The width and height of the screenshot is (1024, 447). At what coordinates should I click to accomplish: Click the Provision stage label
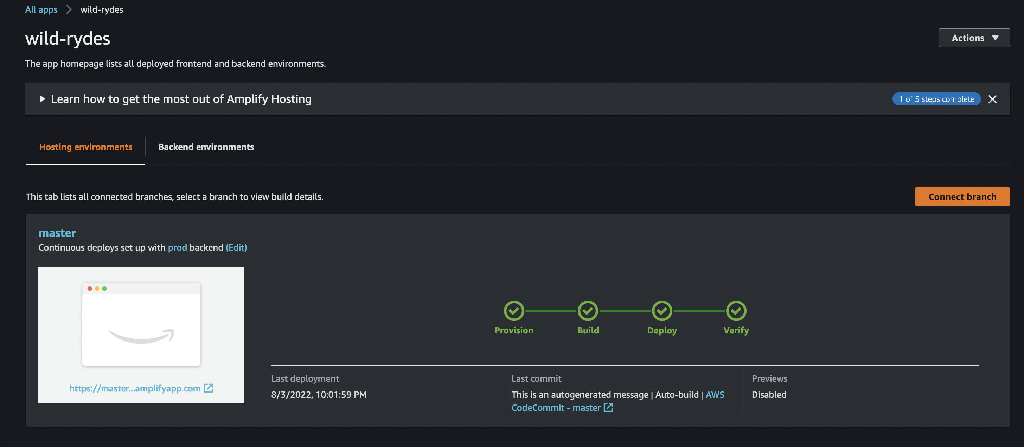click(x=514, y=330)
